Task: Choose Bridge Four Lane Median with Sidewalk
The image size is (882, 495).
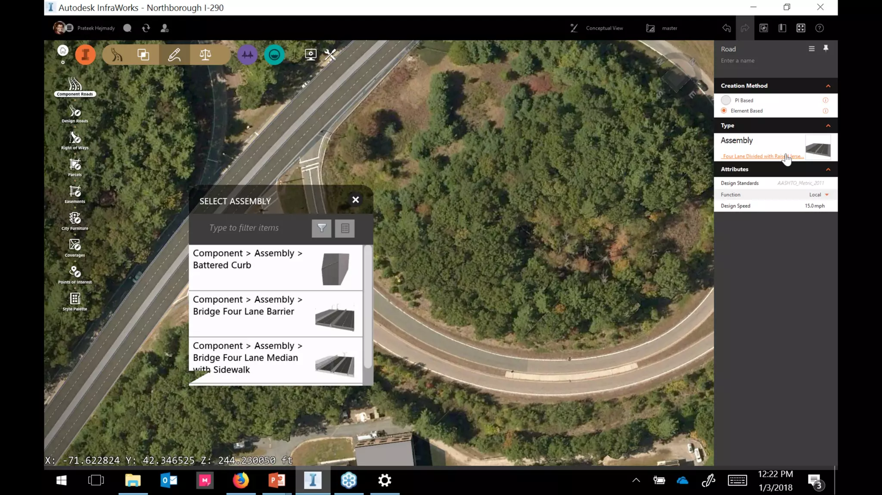Action: [276, 360]
